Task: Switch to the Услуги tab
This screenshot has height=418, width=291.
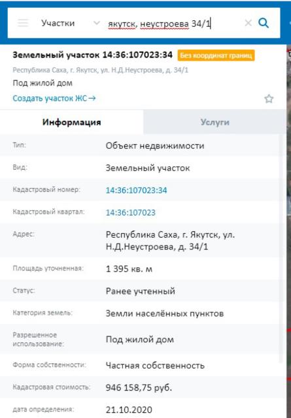Action: tap(214, 122)
